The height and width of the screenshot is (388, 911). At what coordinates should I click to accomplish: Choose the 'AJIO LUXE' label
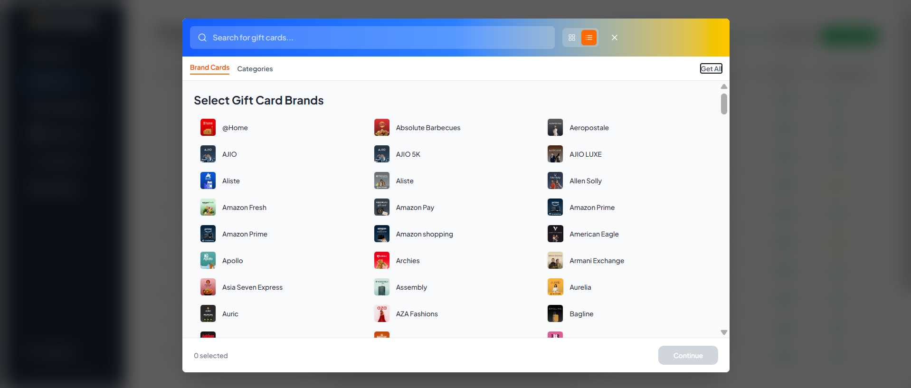pyautogui.click(x=586, y=154)
